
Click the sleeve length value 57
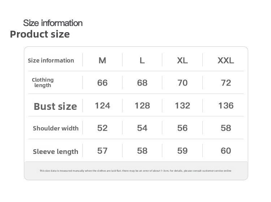102,151
